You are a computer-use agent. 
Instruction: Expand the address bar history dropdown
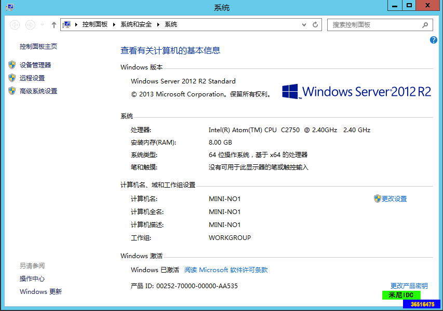(x=304, y=25)
